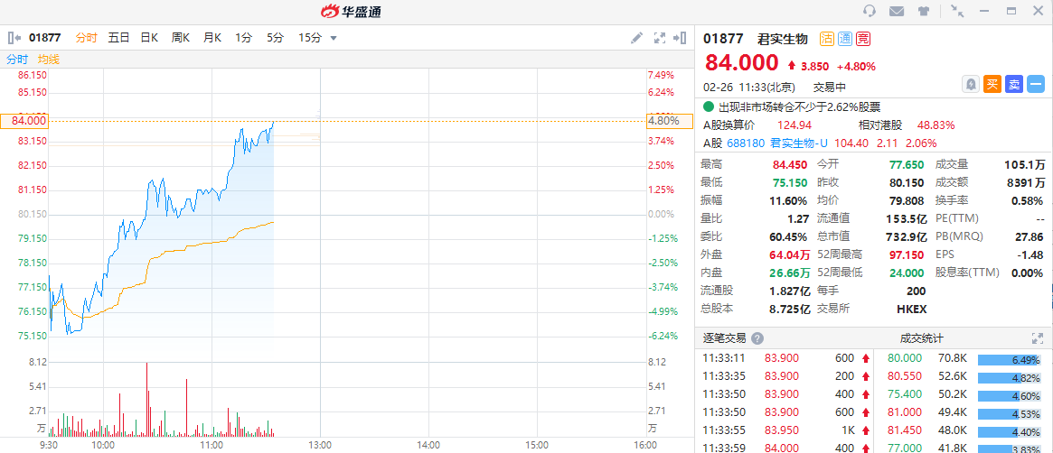Toggle the 均线 average line legend
Viewport: 1053px width, 453px height.
[48, 60]
